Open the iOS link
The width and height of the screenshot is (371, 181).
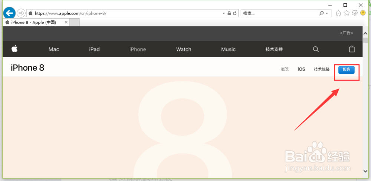[x=301, y=69]
